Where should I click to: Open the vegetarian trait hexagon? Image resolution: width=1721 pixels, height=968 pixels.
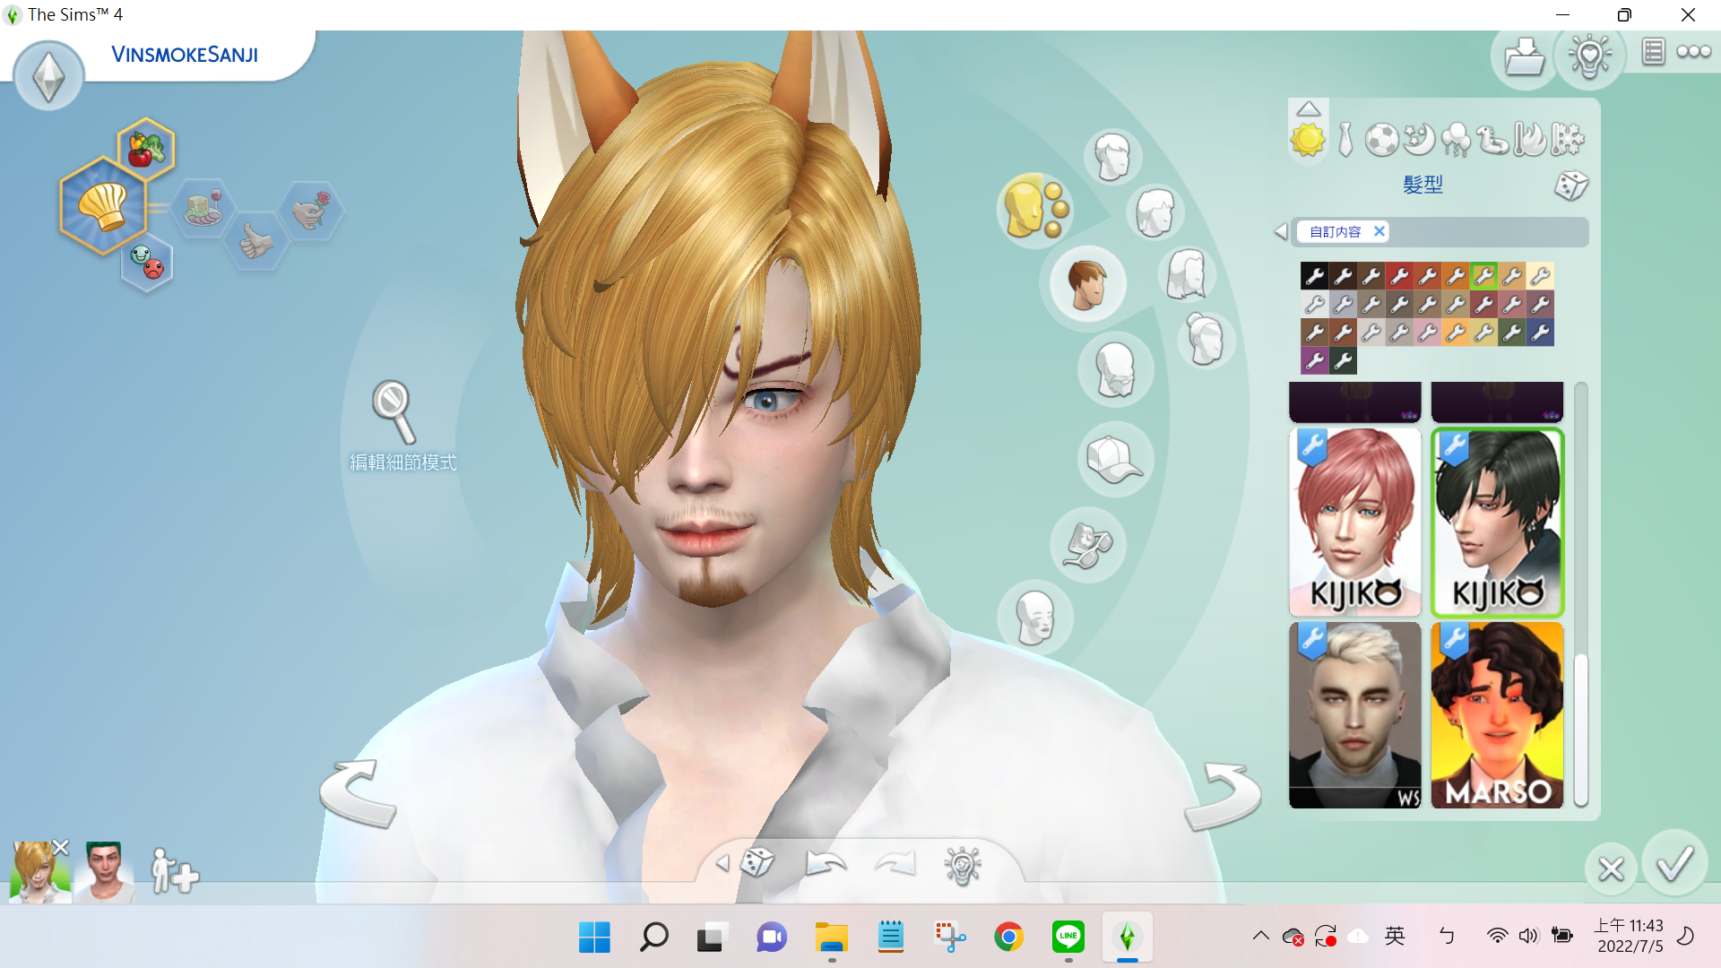pos(146,148)
